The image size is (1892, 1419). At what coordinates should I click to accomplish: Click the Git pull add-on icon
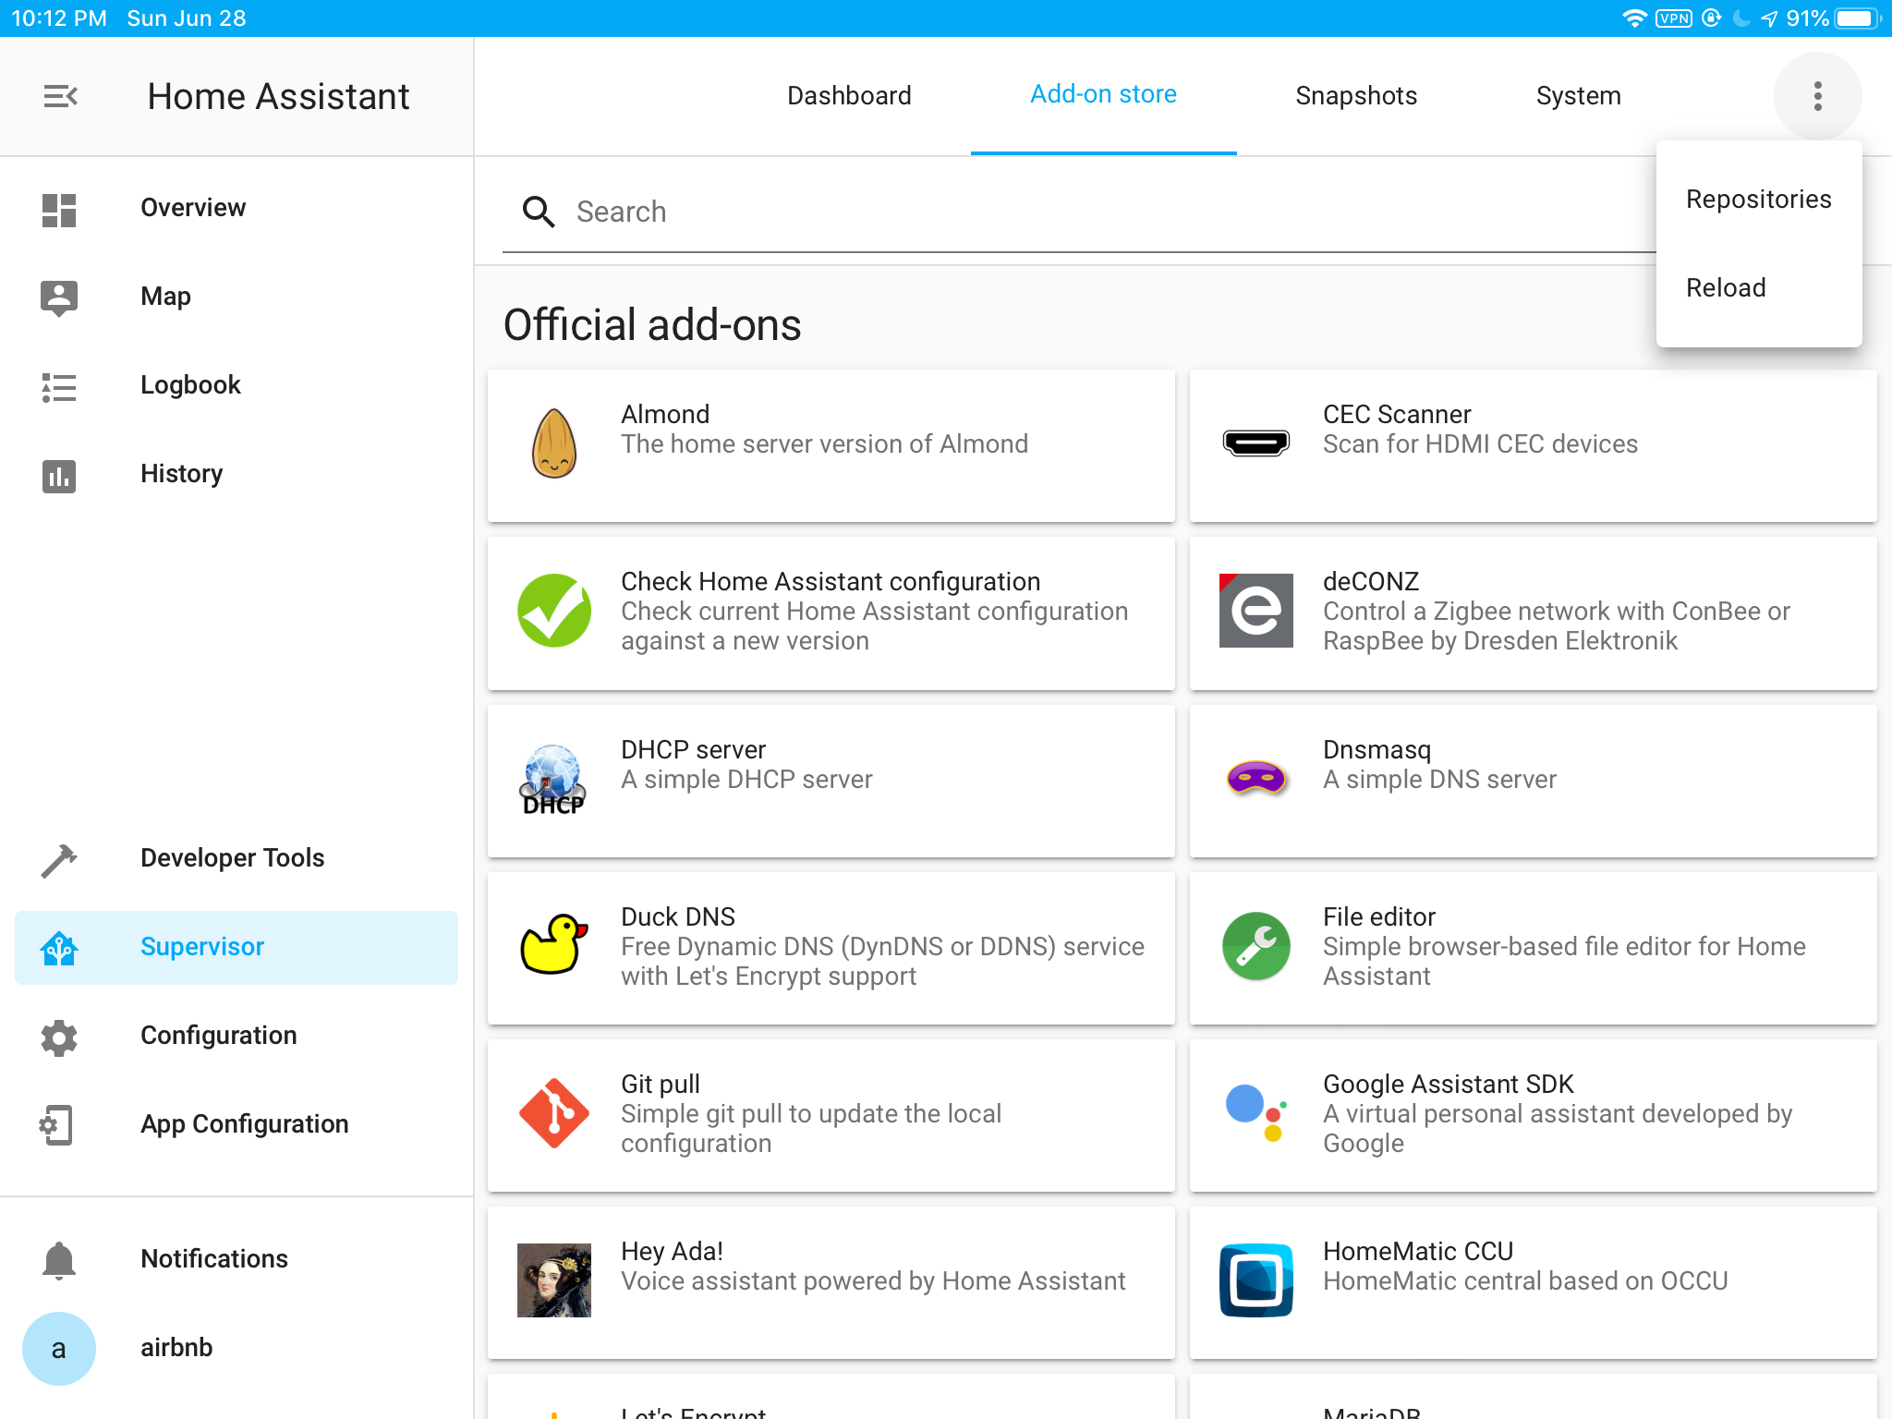point(555,1112)
